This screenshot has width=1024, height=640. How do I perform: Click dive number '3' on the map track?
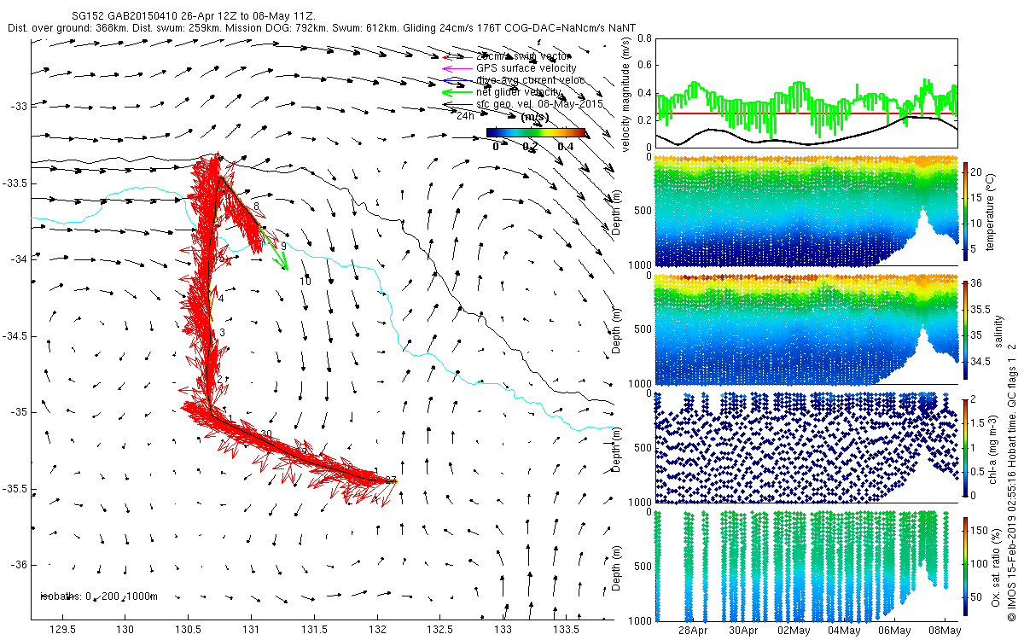pos(222,332)
